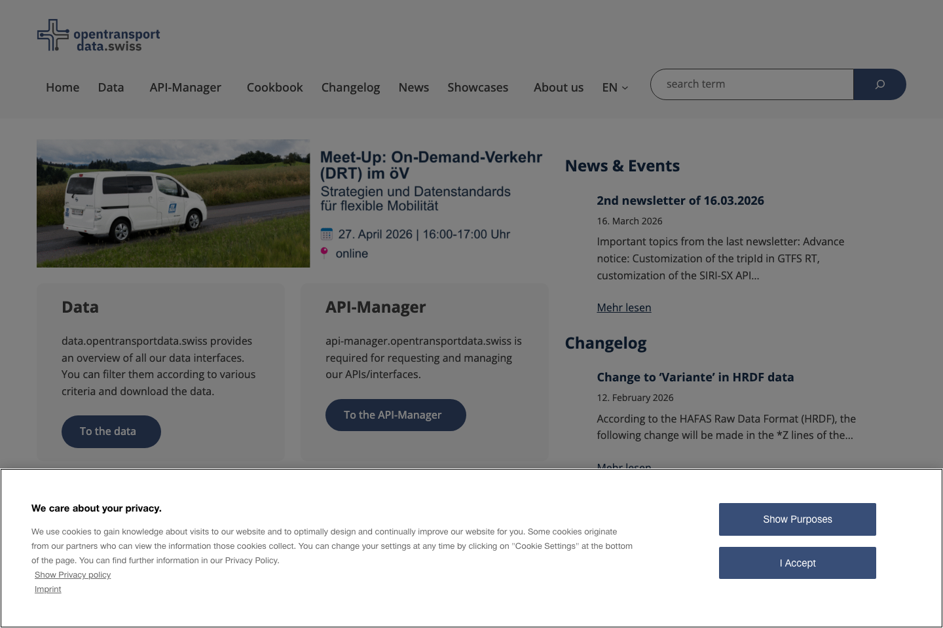The width and height of the screenshot is (943, 628).
Task: Open the Changelog page from the navigation
Action: tap(350, 87)
